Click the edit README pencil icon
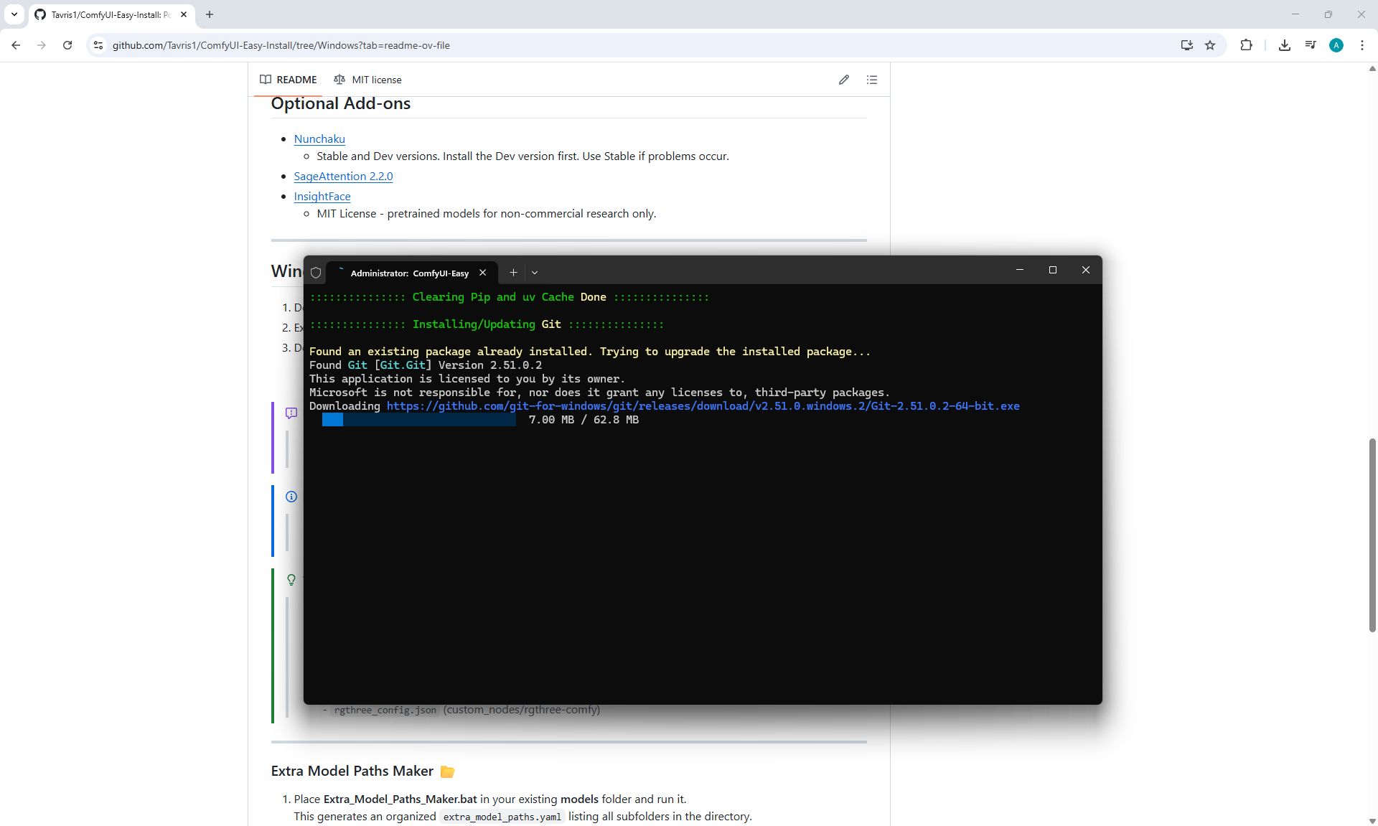The height and width of the screenshot is (826, 1378). [x=843, y=80]
